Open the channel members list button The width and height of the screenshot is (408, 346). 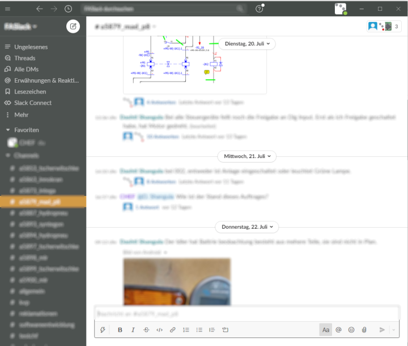coord(384,26)
